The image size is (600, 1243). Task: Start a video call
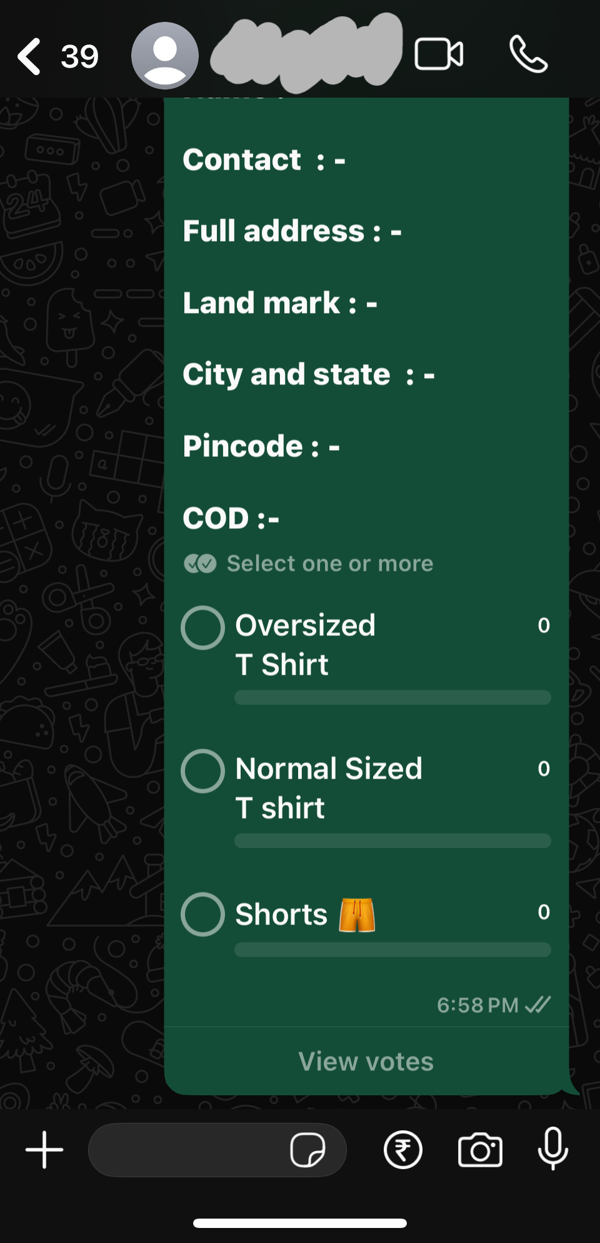click(439, 54)
